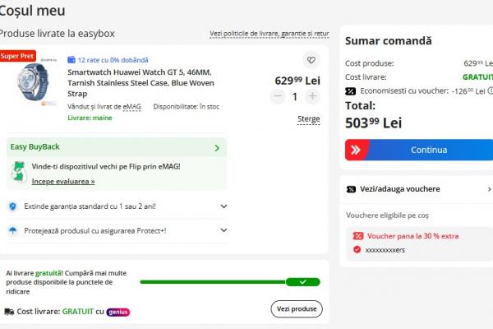Add the smartwatch to favorites with heart icon
Screen dimensions: 493x329
(x=311, y=60)
